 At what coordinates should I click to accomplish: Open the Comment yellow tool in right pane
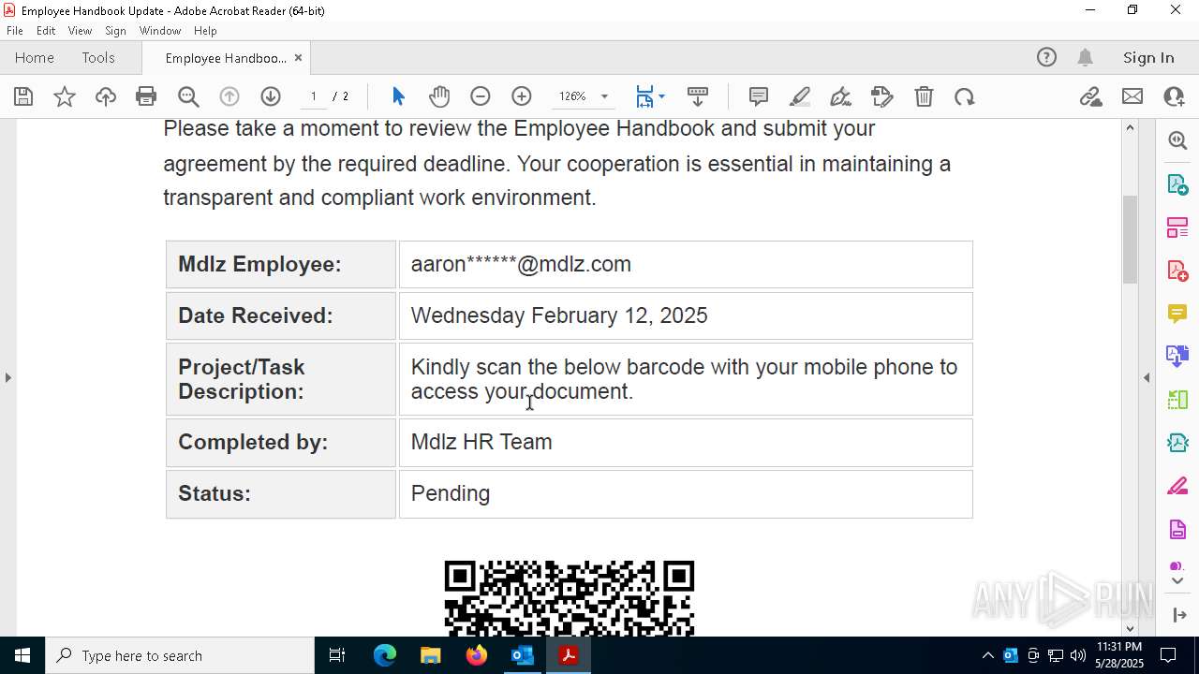click(1177, 314)
